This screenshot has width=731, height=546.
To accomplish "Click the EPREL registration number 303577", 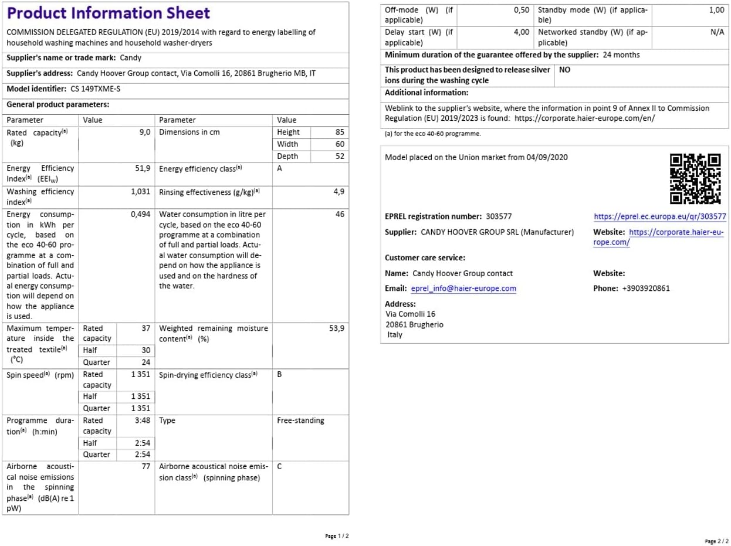I will tap(498, 216).
